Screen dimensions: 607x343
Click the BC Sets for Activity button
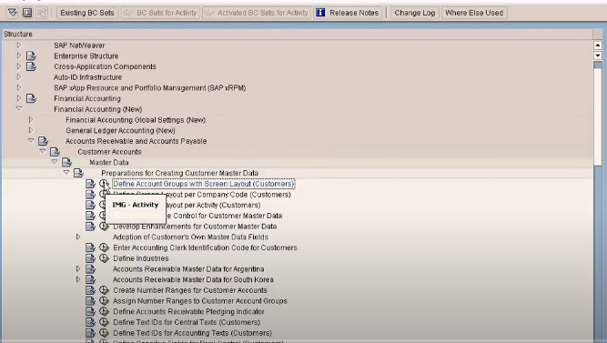point(161,13)
